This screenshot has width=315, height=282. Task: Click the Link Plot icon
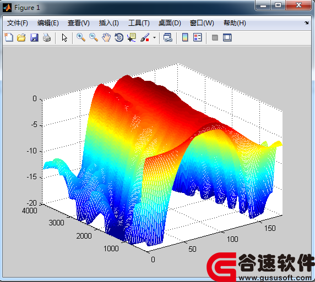(x=168, y=37)
